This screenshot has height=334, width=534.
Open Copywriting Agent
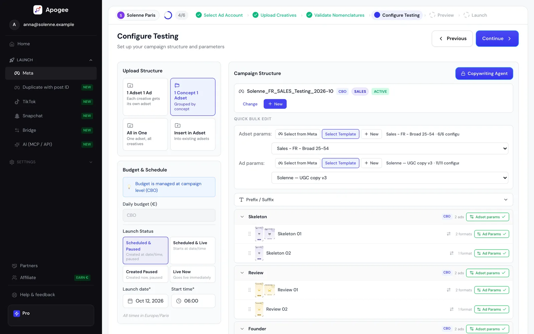[484, 73]
